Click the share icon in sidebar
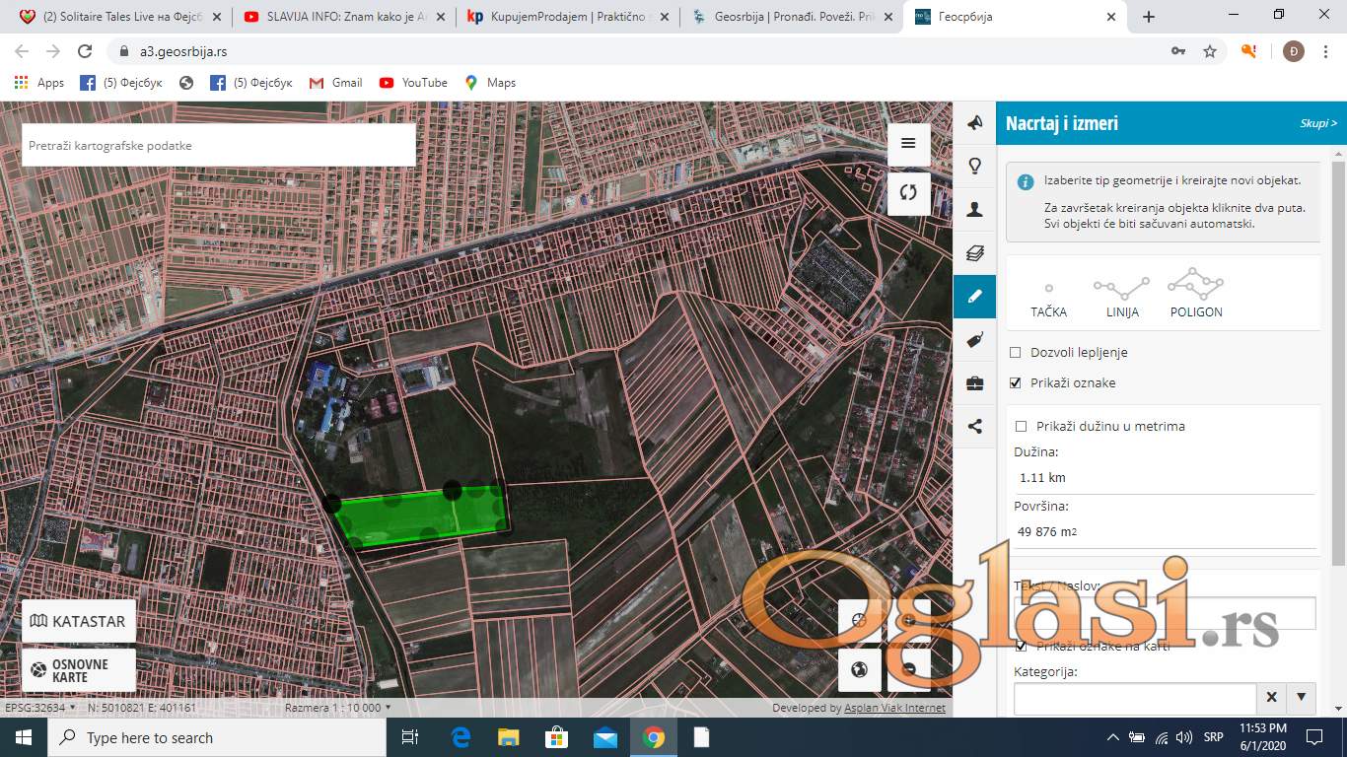The image size is (1347, 757). pos(974,427)
